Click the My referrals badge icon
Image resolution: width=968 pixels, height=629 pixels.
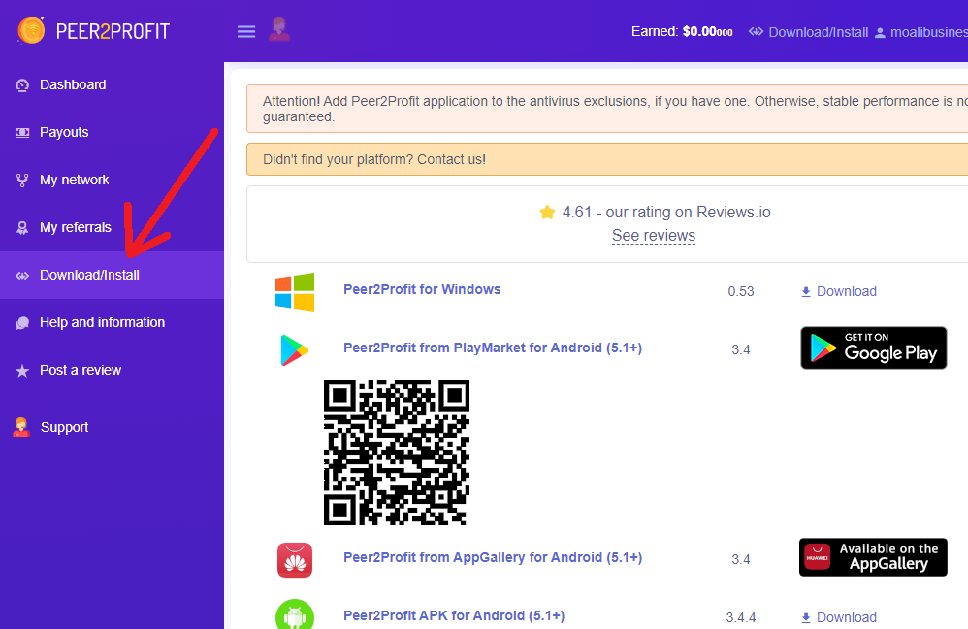22,228
